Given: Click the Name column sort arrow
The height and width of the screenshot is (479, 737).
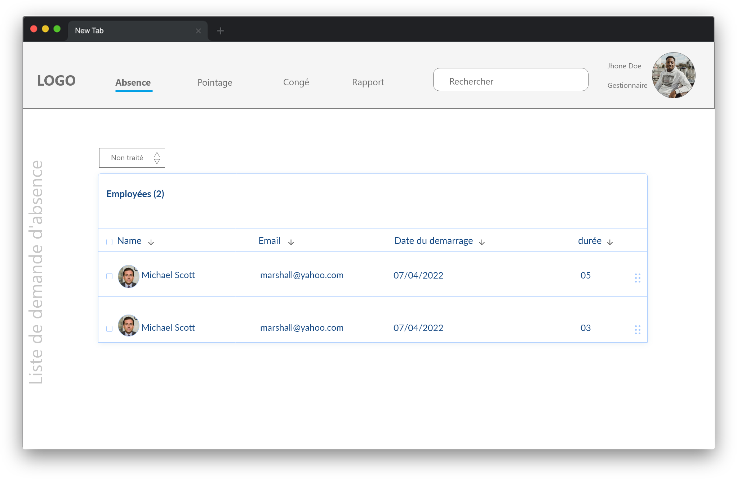Looking at the screenshot, I should [151, 242].
